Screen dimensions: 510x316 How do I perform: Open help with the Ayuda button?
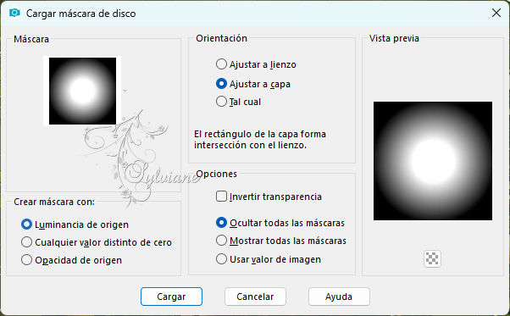click(339, 297)
